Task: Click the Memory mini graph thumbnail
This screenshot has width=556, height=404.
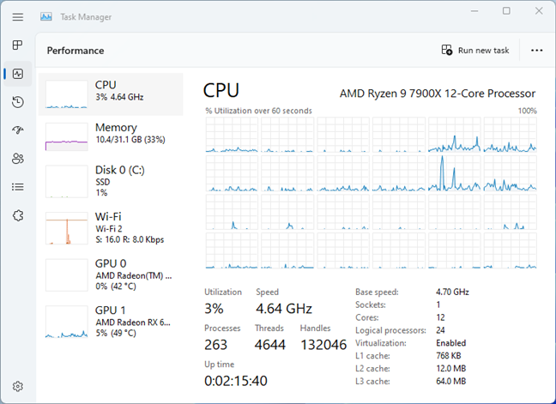Action: 67,136
